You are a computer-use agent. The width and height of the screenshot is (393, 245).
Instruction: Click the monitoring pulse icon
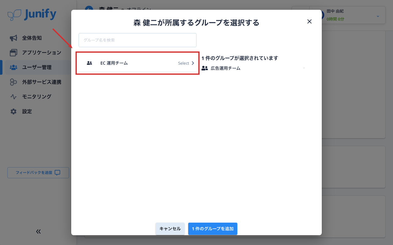pos(14,96)
